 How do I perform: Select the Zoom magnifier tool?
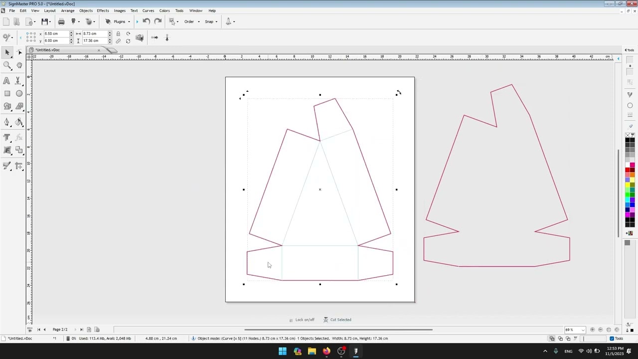pyautogui.click(x=7, y=65)
